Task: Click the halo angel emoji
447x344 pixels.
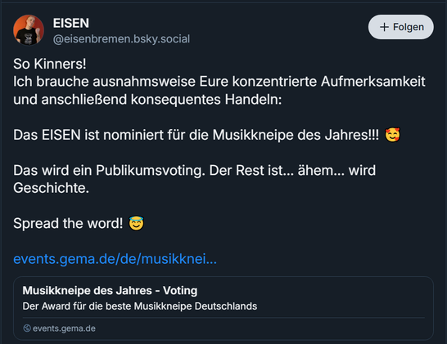Action: (136, 223)
